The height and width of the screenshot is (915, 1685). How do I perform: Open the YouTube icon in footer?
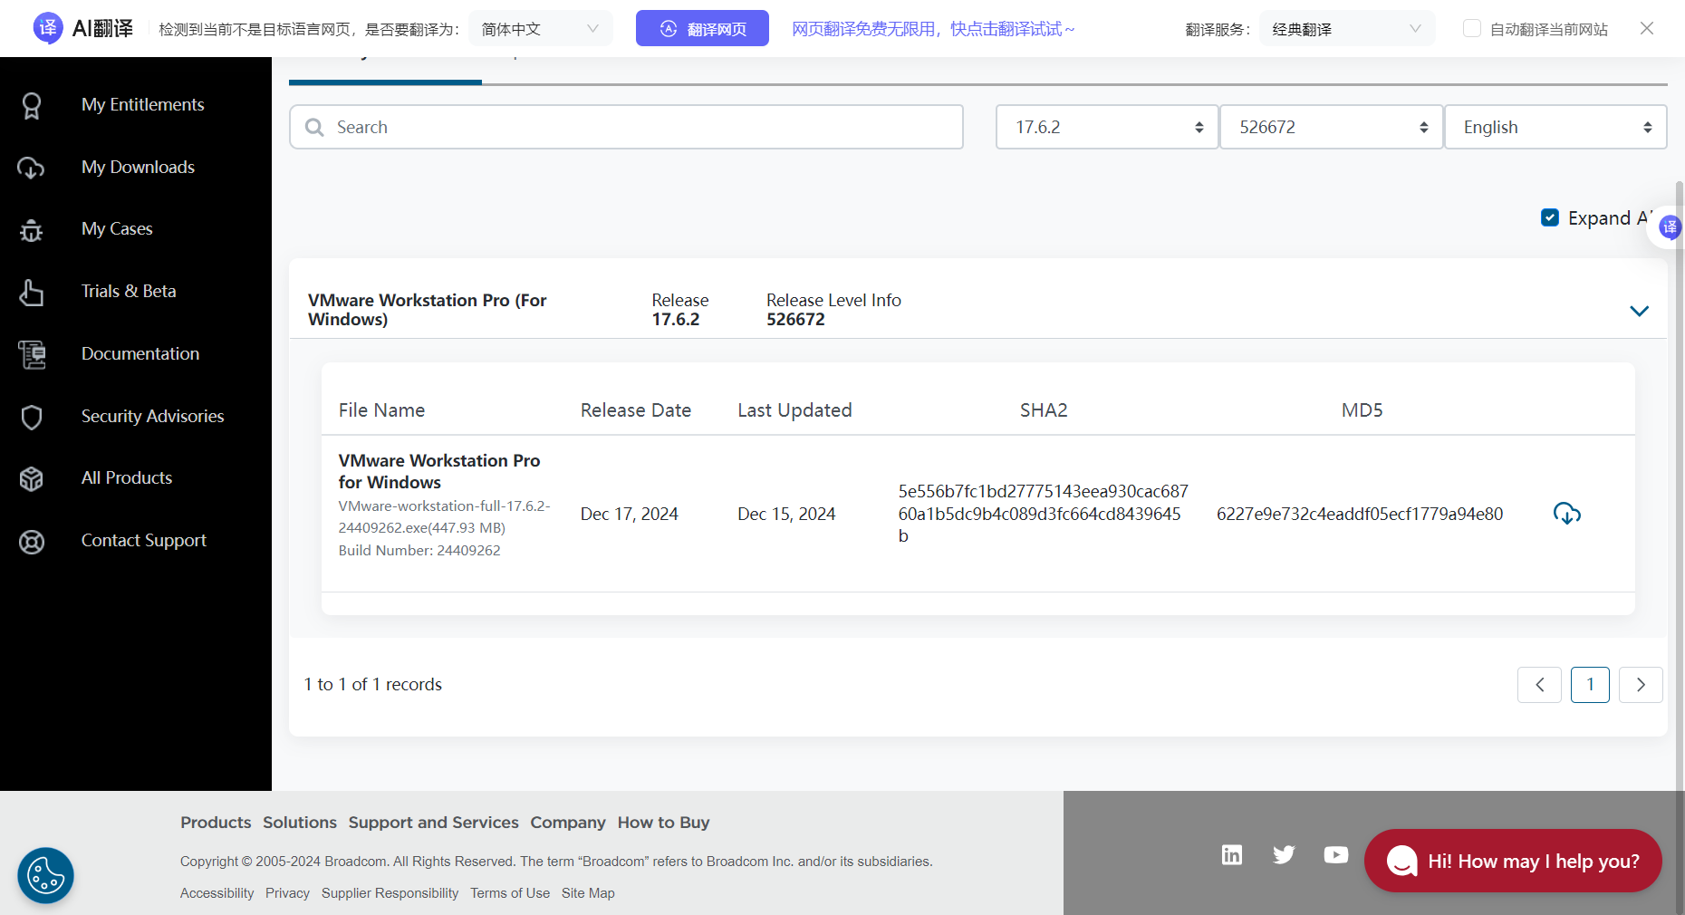tap(1335, 854)
